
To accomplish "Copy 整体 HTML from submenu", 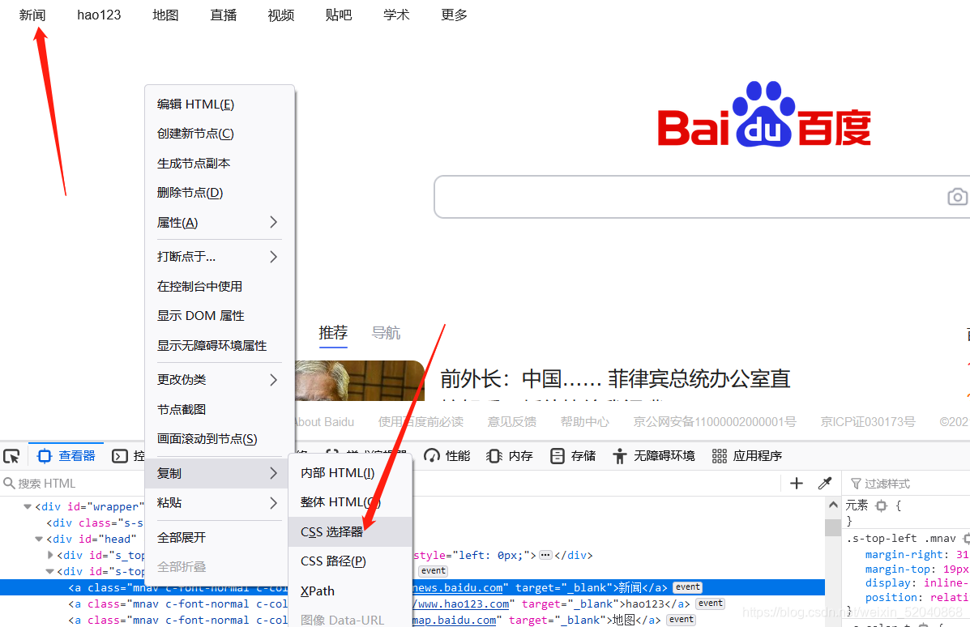I will pyautogui.click(x=350, y=502).
